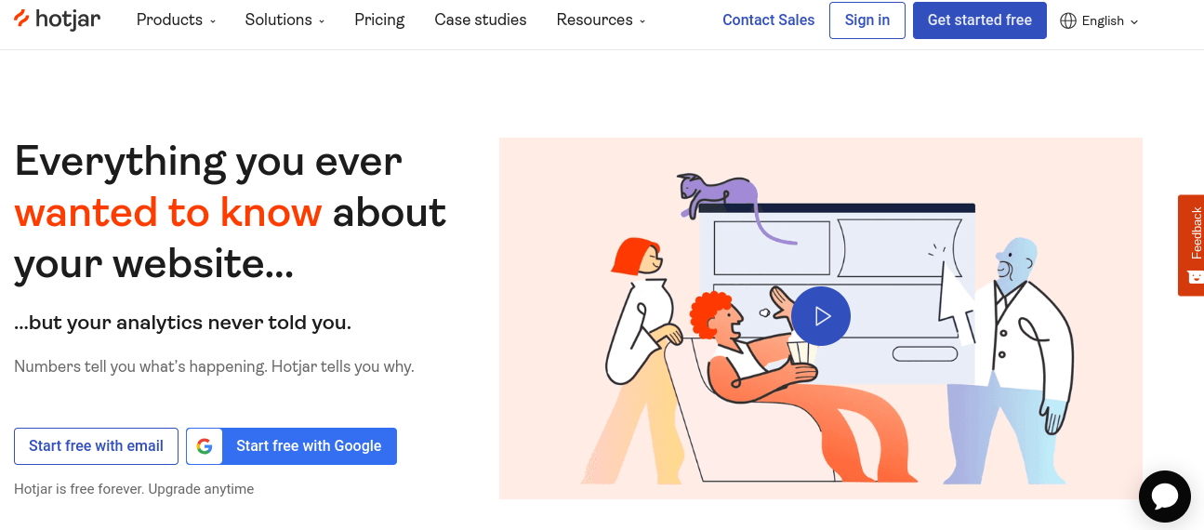Screen dimensions: 1204x530
Task: Open the red Feedback side tab
Action: click(x=1191, y=245)
